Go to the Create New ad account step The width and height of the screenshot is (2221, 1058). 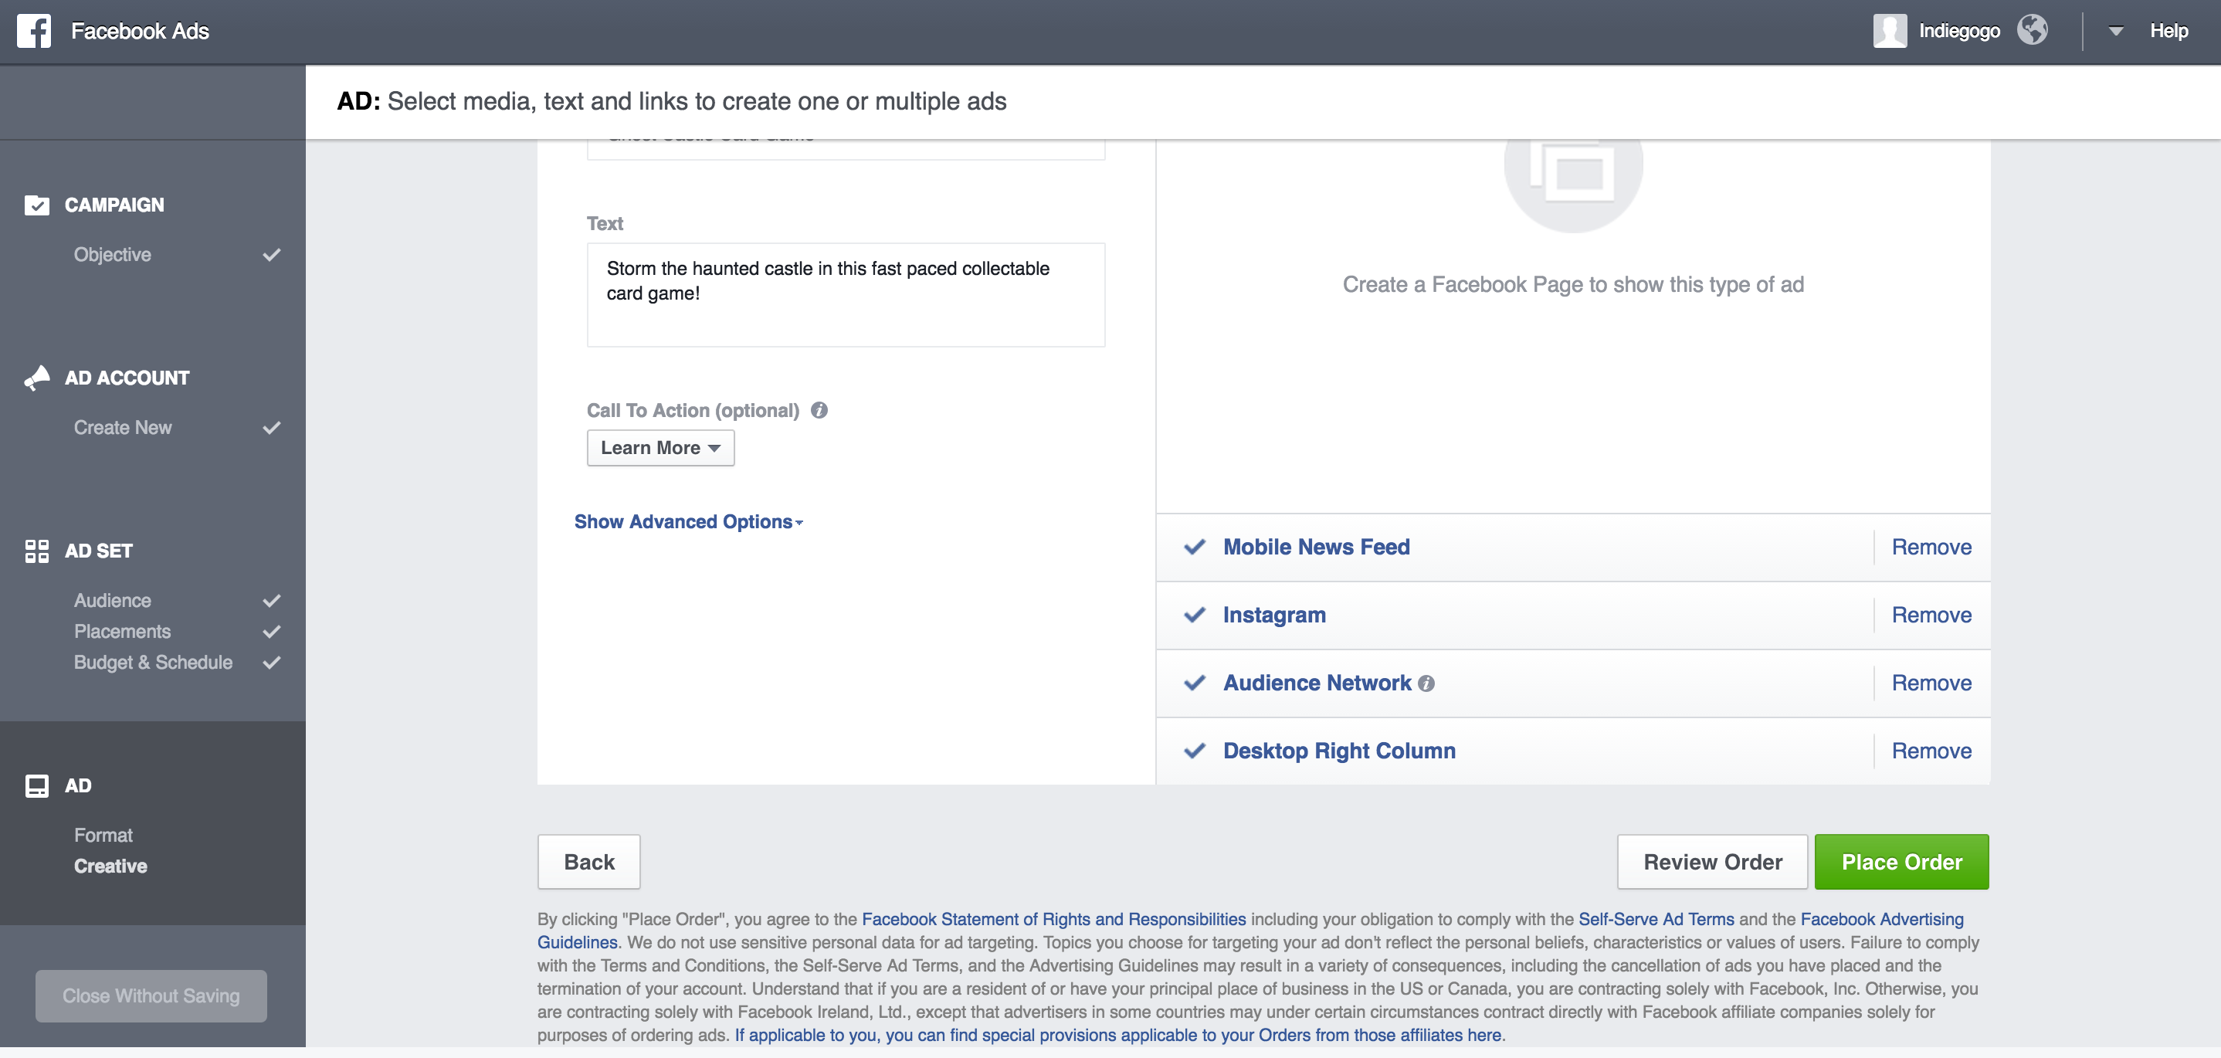point(123,428)
